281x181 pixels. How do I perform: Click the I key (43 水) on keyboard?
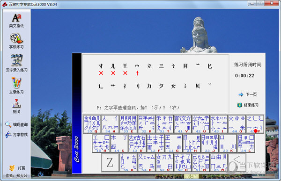[219, 124]
